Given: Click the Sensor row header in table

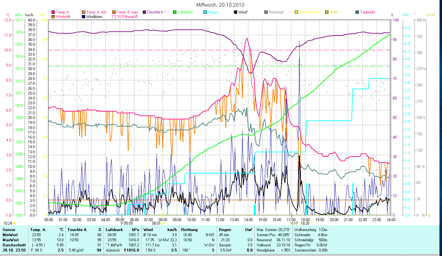Looking at the screenshot, I should (9, 229).
